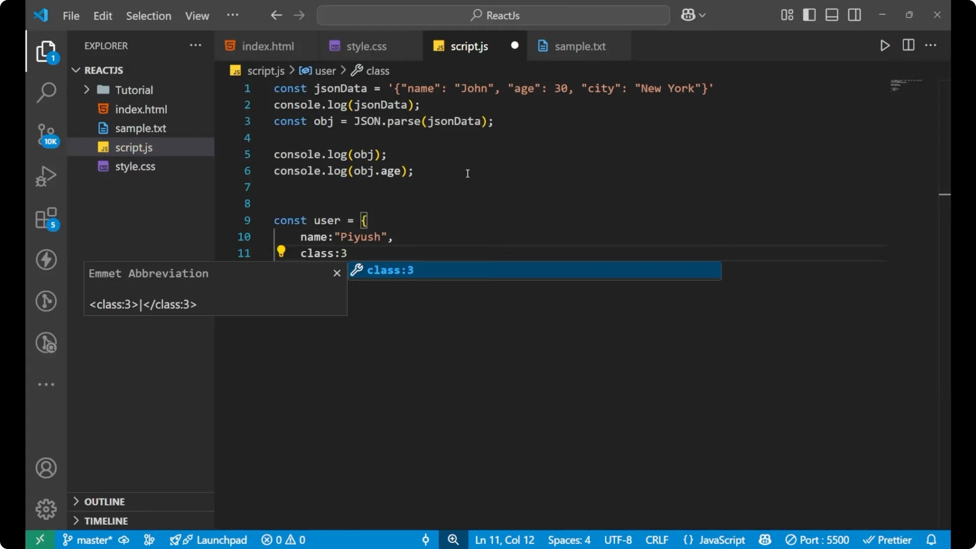Toggle the secondary side bar
This screenshot has width=976, height=549.
pyautogui.click(x=855, y=15)
